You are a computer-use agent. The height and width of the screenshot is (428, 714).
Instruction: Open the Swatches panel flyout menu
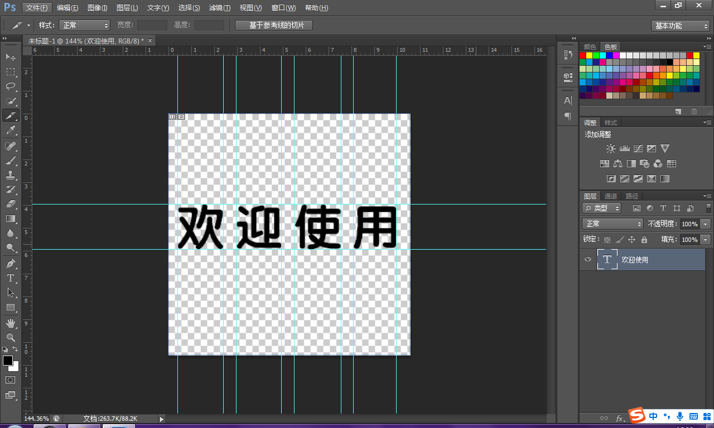click(707, 47)
